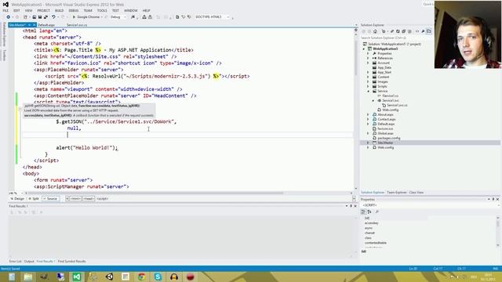Collapse the WebApplication5 project node

pyautogui.click(x=364, y=49)
